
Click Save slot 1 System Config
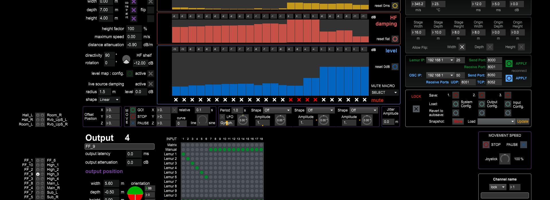456,95
